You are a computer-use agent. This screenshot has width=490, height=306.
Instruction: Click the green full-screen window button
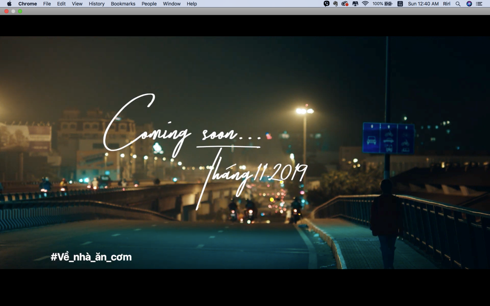(x=20, y=11)
